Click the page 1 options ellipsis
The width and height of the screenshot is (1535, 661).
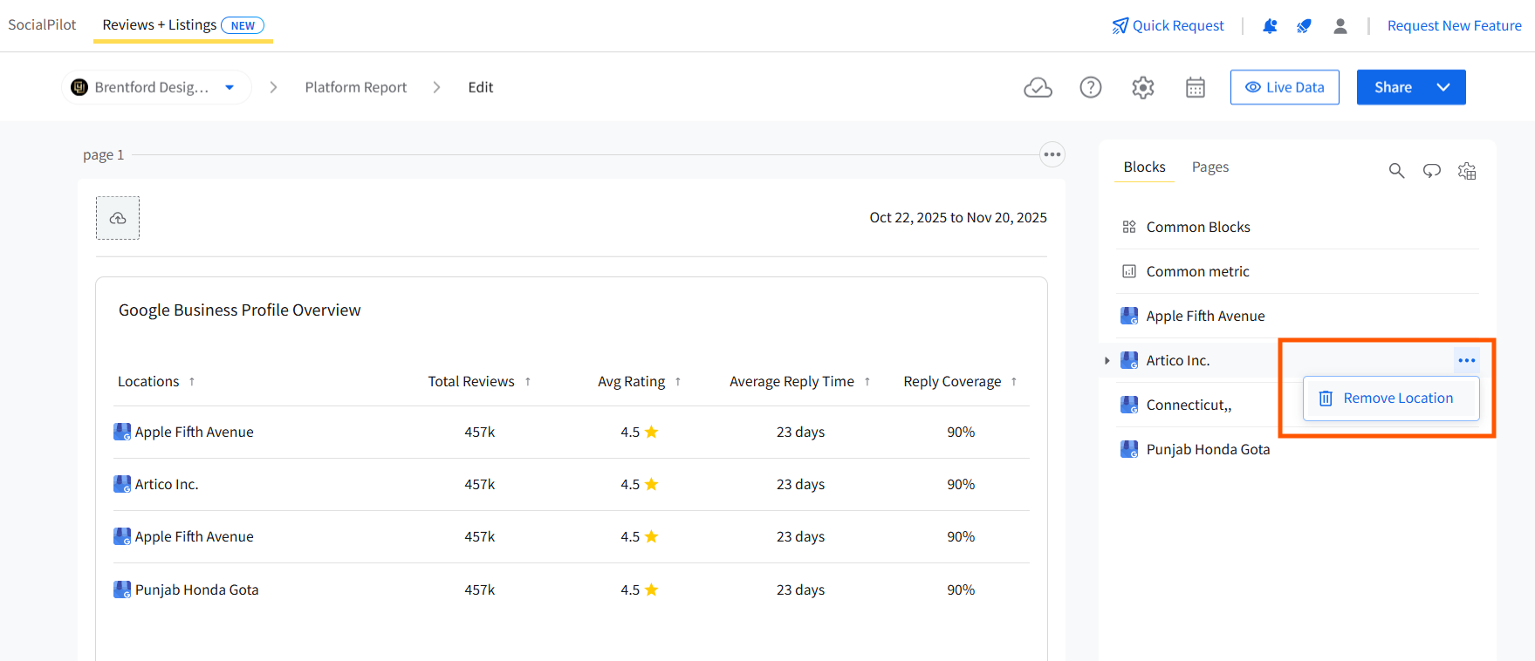[x=1052, y=154]
